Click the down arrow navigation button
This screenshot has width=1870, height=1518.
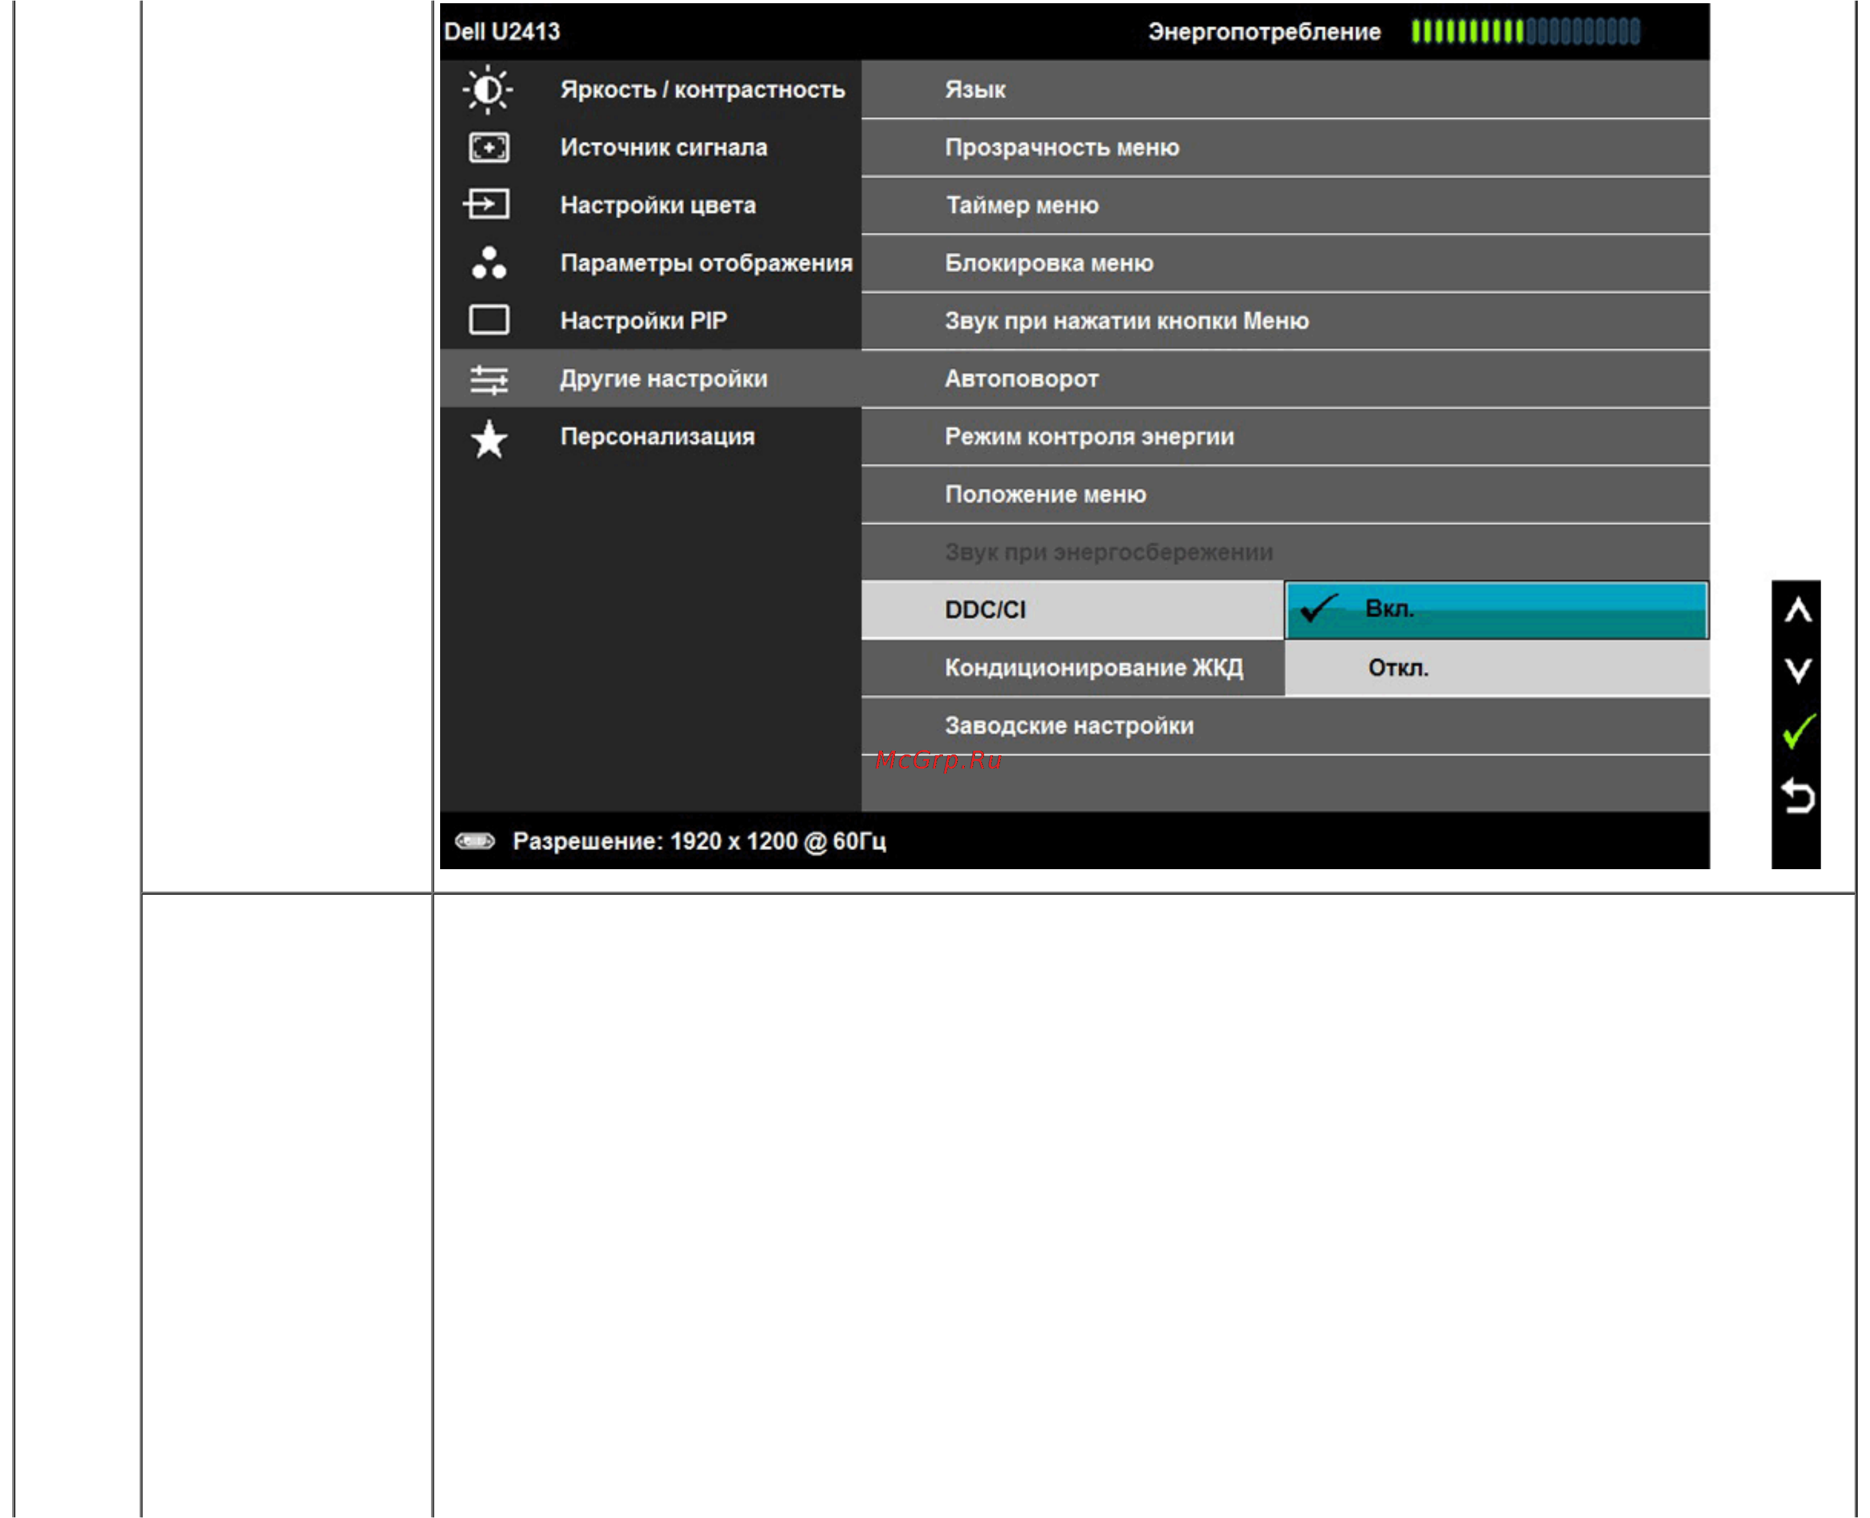[x=1796, y=671]
